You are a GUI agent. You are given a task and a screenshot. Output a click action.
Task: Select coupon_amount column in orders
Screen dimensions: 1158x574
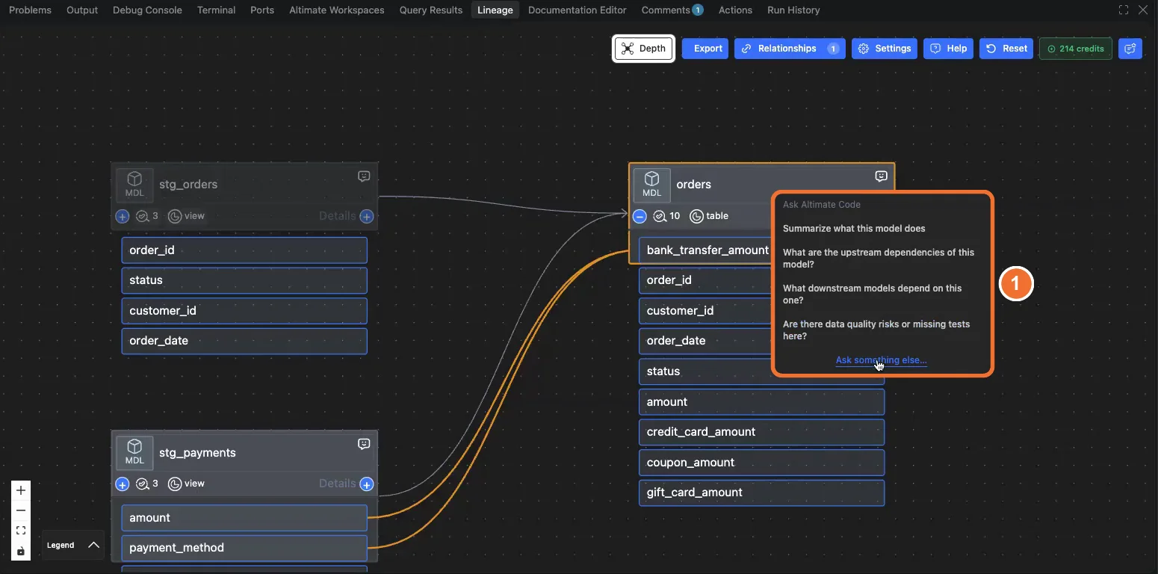pyautogui.click(x=761, y=463)
